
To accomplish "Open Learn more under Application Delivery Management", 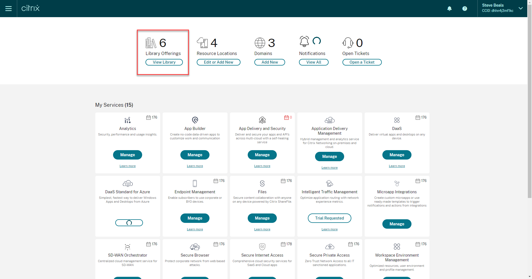I will (329, 168).
